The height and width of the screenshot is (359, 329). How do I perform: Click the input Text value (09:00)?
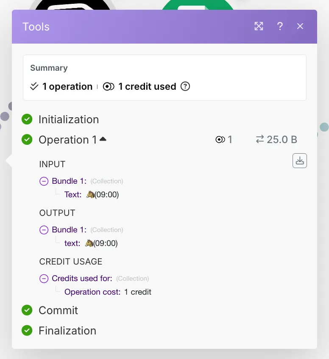[x=103, y=195]
